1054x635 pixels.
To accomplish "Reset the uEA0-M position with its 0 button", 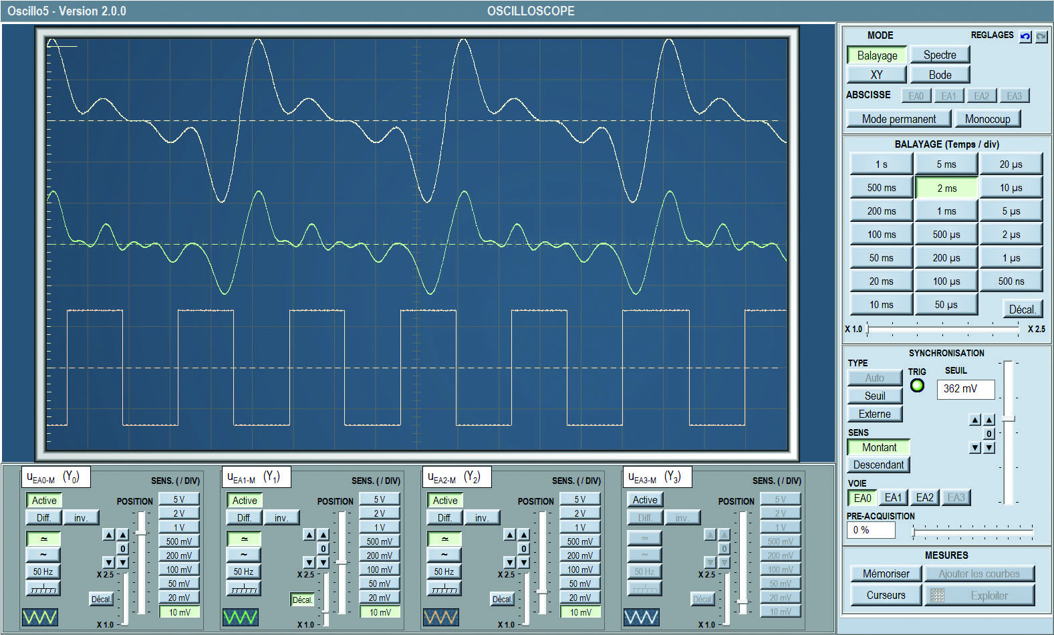I will tap(122, 549).
